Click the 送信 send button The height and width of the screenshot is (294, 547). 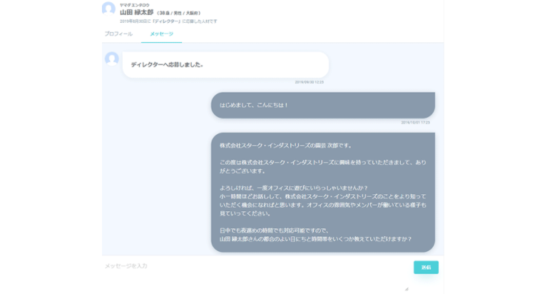(x=426, y=268)
